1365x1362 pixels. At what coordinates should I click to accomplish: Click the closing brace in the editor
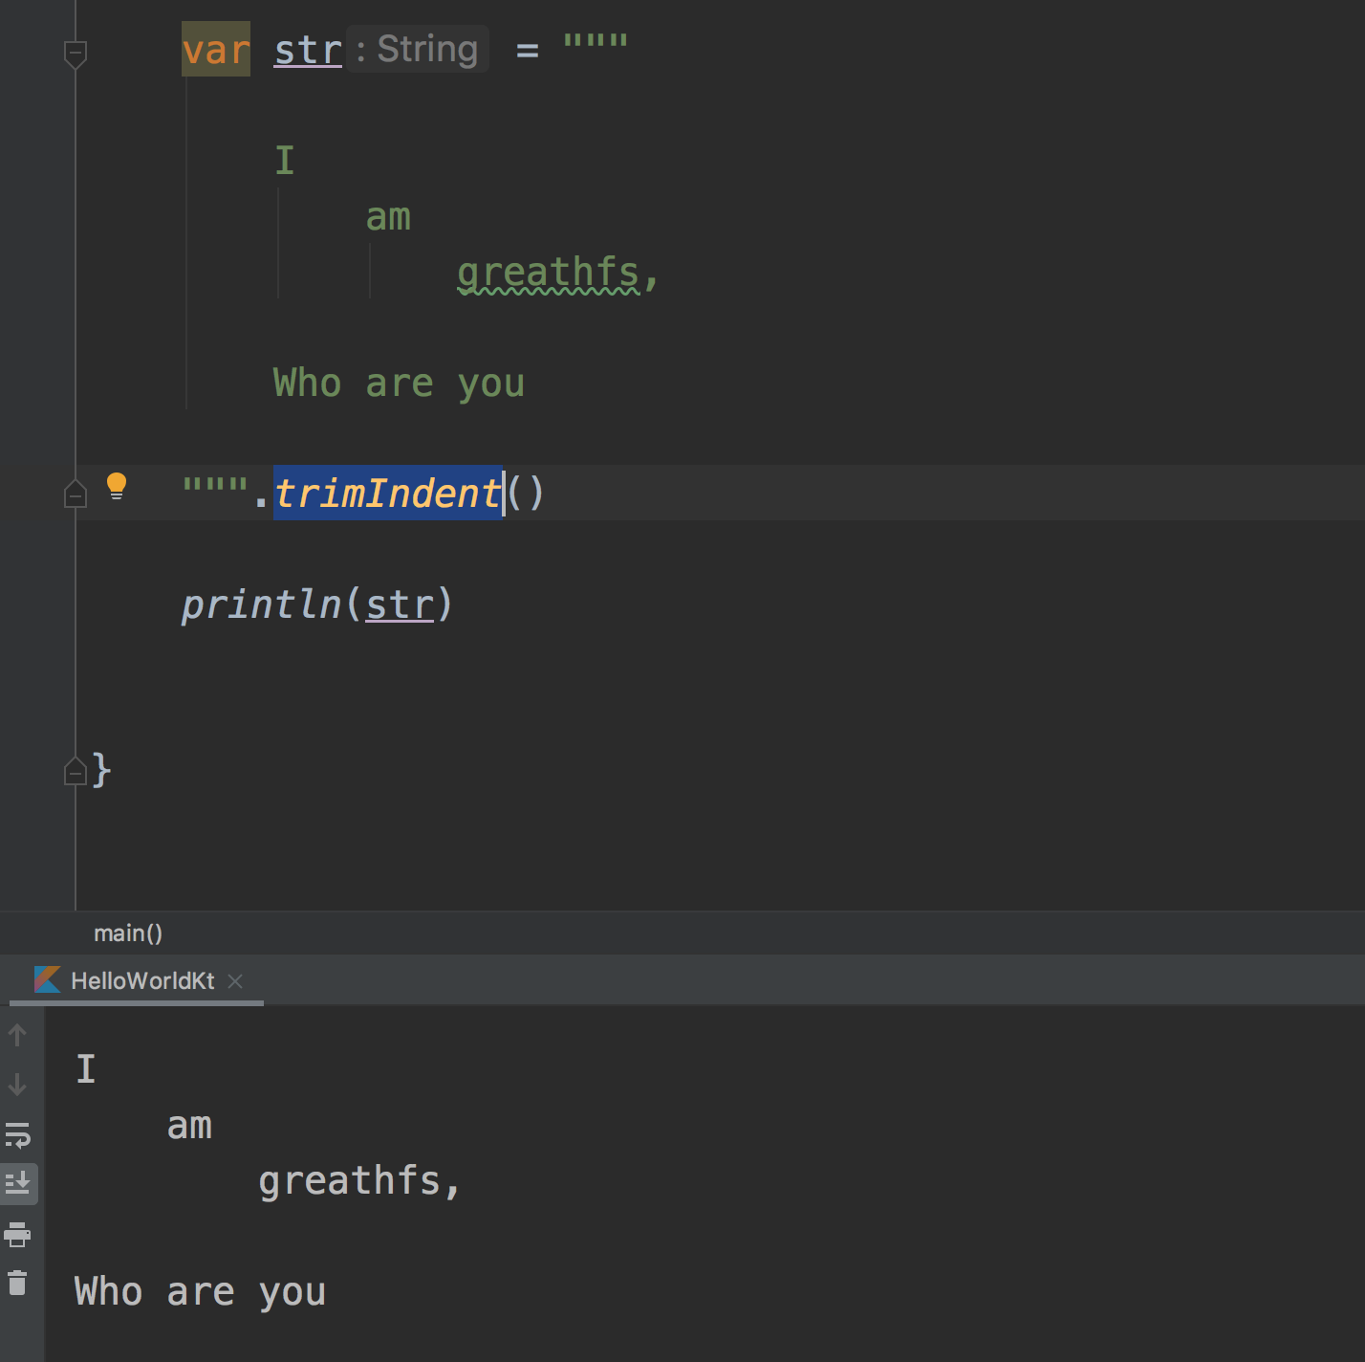click(101, 769)
